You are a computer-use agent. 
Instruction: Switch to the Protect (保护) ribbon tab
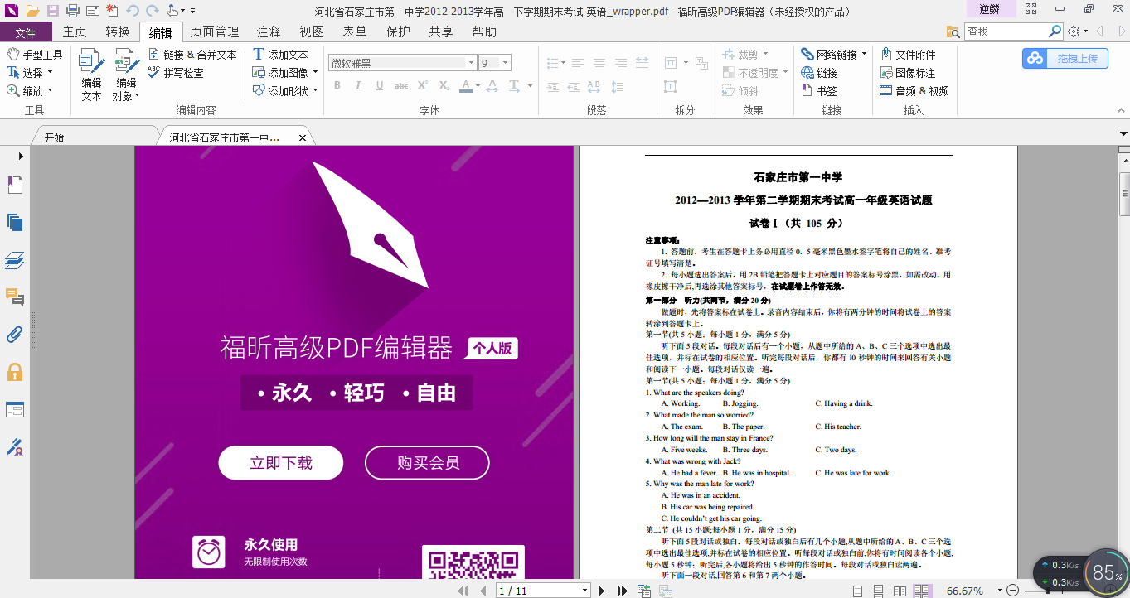(398, 32)
